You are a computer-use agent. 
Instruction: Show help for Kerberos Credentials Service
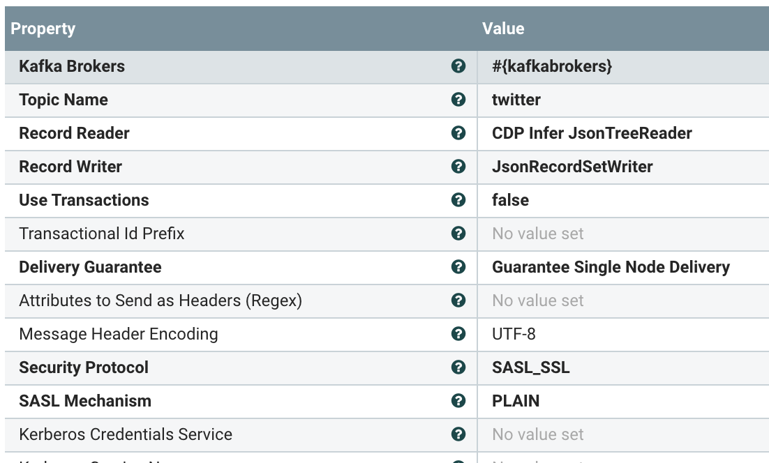pos(458,434)
